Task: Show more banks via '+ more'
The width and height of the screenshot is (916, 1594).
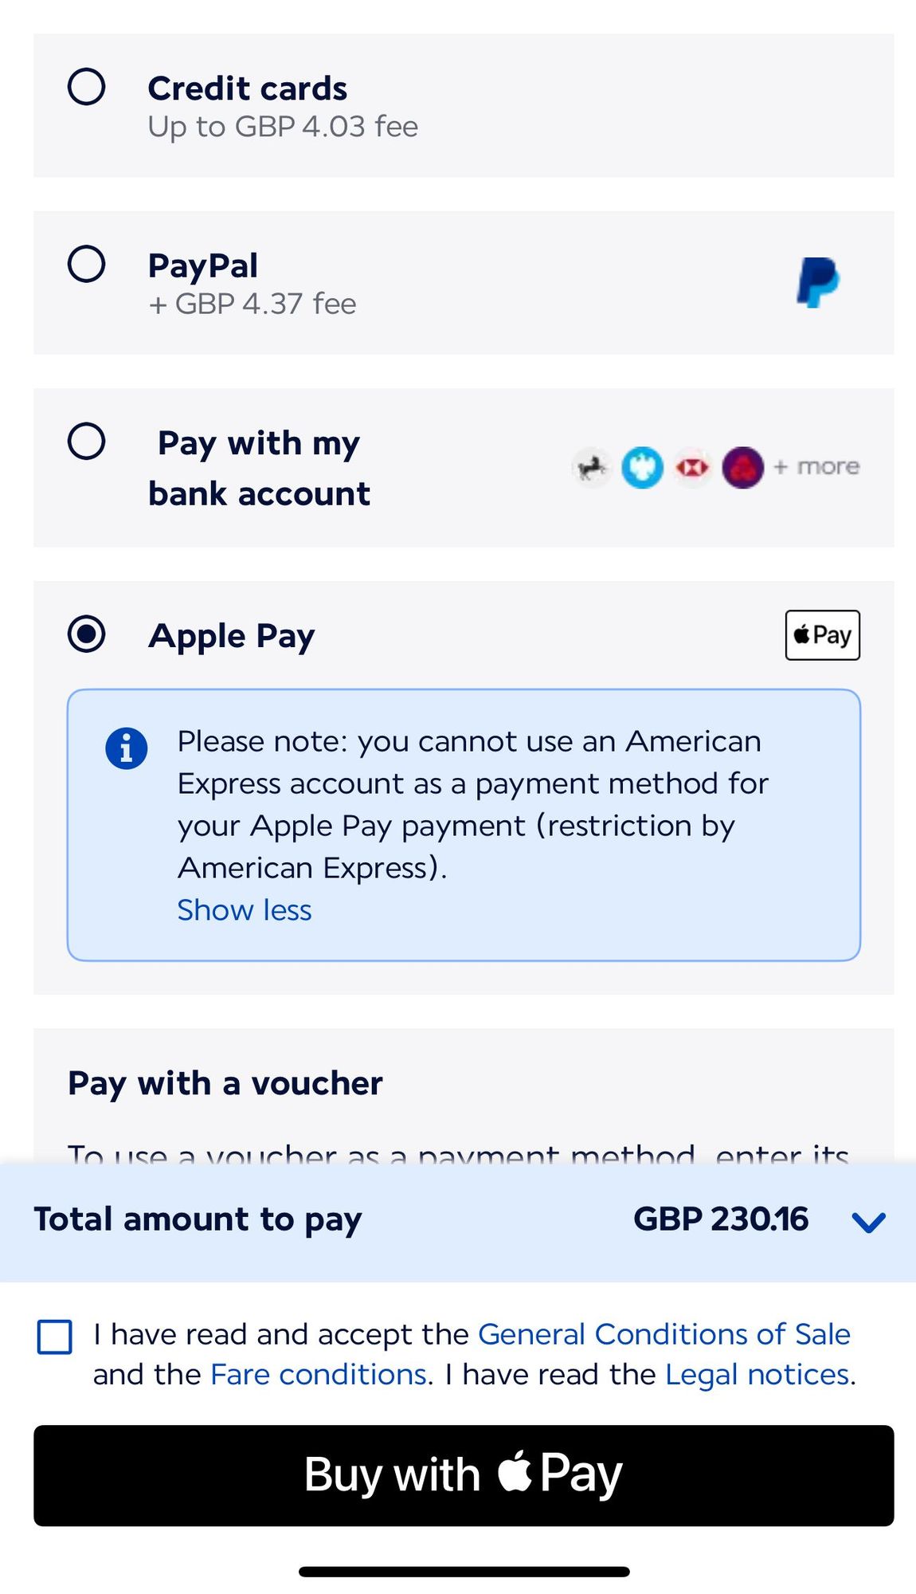Action: click(817, 467)
